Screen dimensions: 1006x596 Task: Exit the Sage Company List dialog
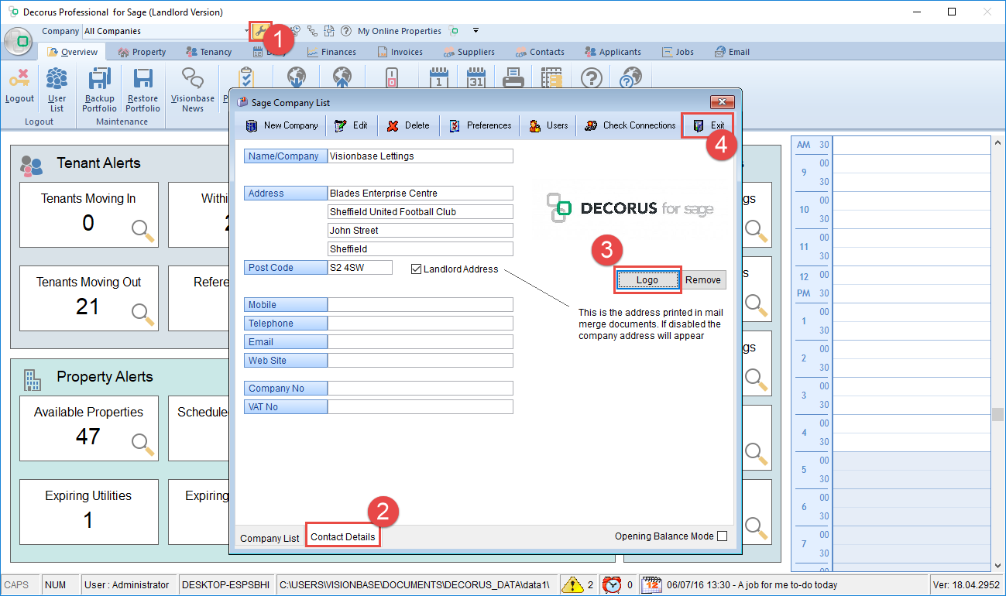(709, 125)
